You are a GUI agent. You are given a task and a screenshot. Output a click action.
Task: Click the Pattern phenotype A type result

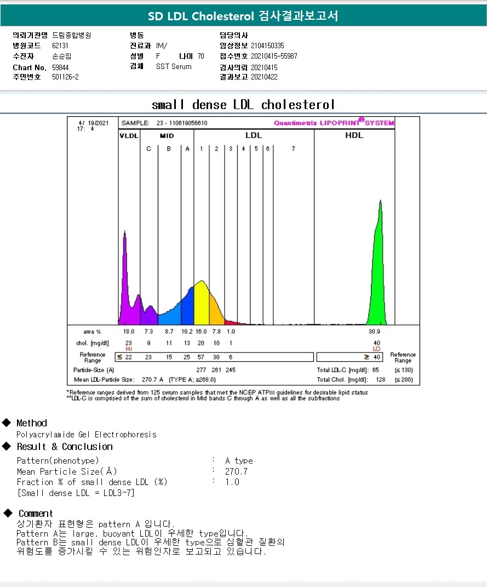coord(239,460)
